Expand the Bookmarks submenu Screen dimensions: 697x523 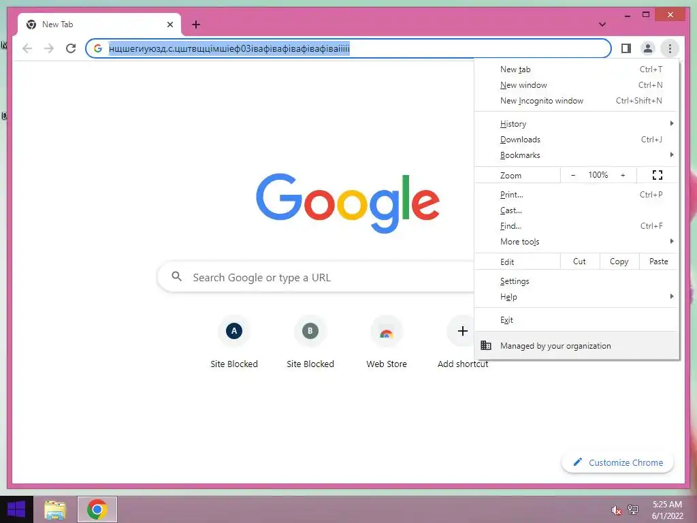pyautogui.click(x=577, y=155)
